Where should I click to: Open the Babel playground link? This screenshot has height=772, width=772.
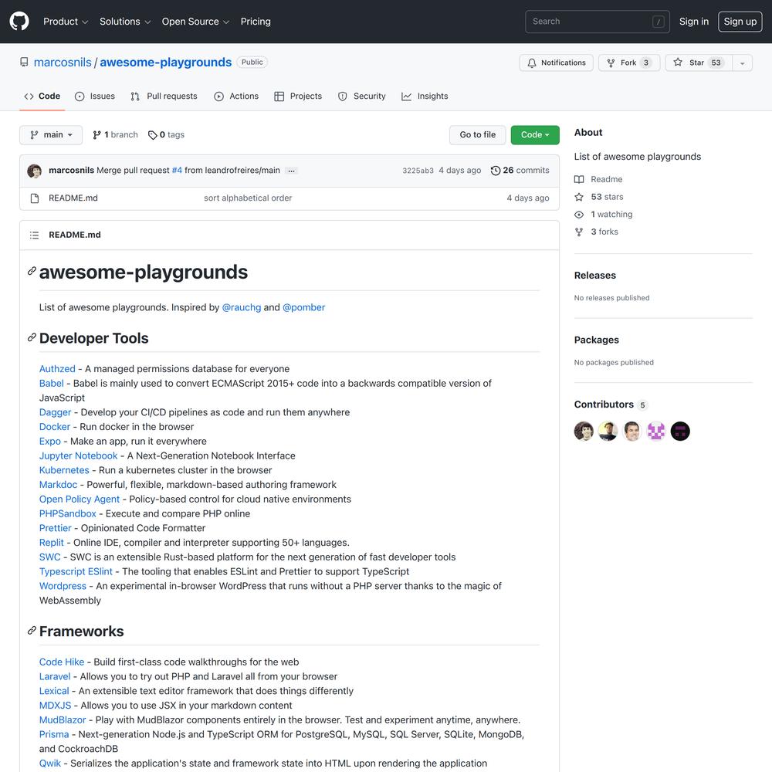pos(52,383)
